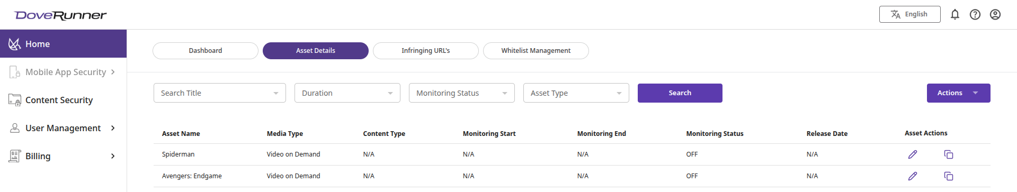Click the Monitoring Status column header
This screenshot has width=1017, height=192.
coord(715,134)
